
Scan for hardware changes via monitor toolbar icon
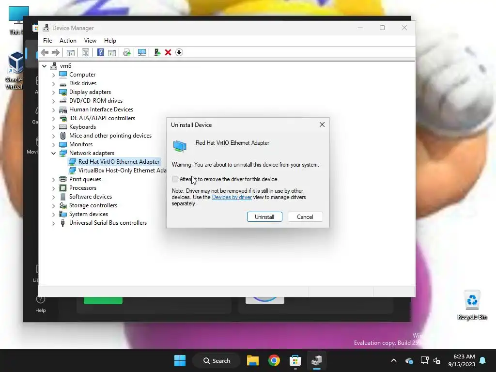[x=142, y=52]
